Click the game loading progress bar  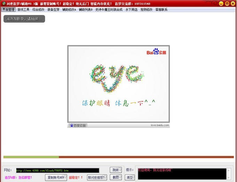pos(118,157)
